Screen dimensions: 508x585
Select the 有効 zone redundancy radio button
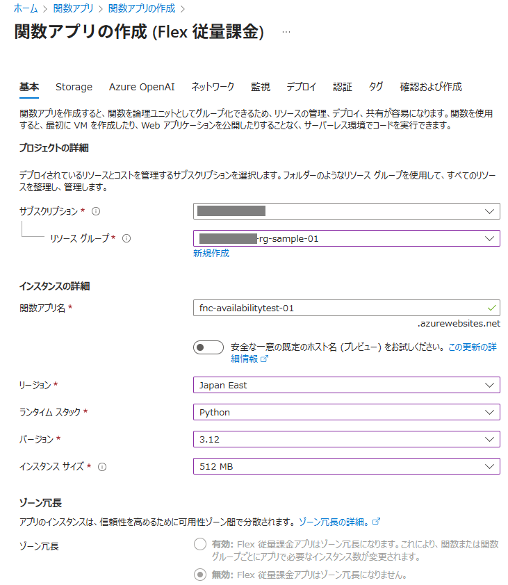point(200,544)
